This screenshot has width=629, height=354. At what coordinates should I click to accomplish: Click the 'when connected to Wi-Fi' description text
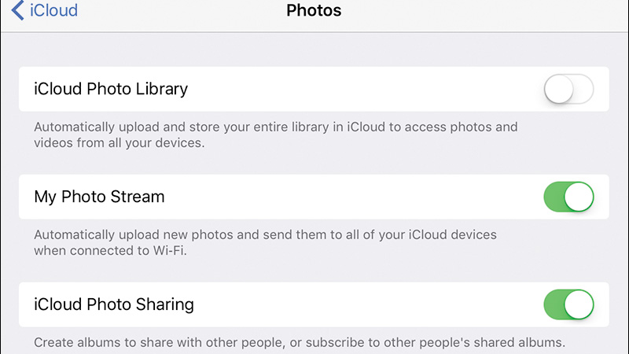(x=110, y=251)
